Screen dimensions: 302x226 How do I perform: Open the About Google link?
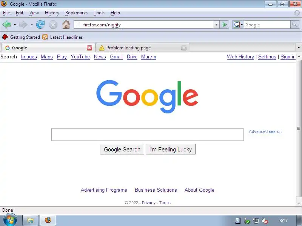(199, 190)
